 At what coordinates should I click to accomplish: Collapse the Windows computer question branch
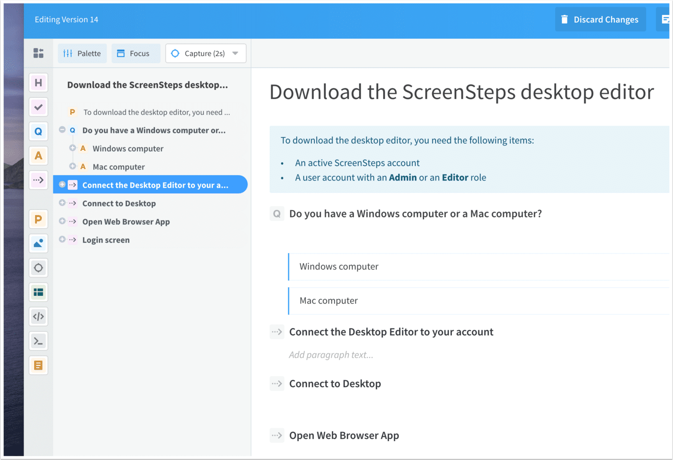coord(62,130)
